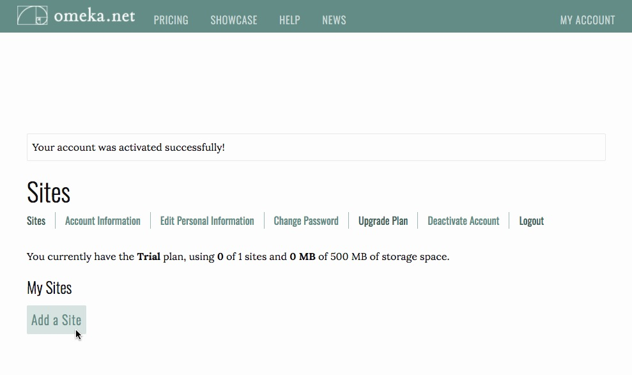Open Edit Personal Information
This screenshot has height=375, width=632.
[206, 220]
